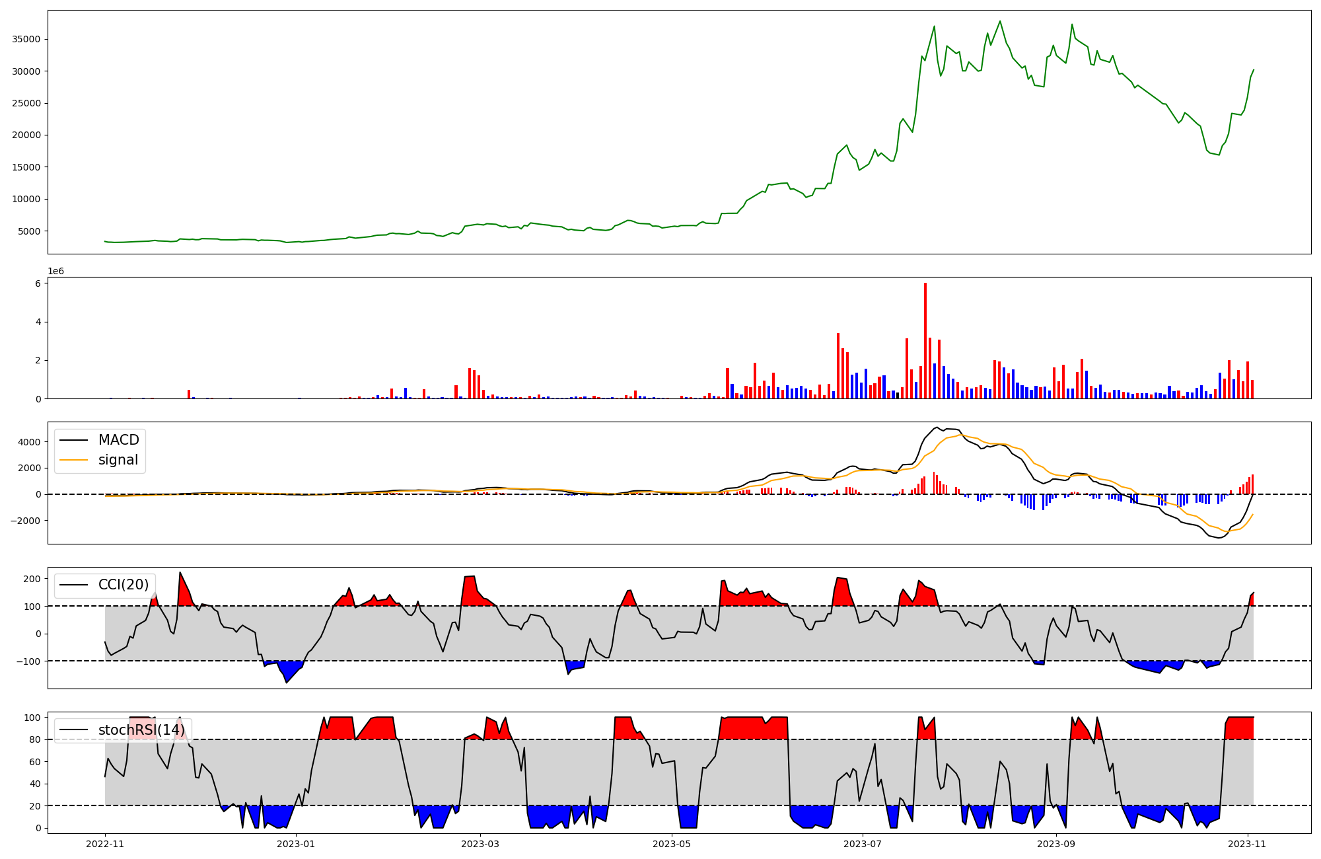Click the 1e6 volume scale label
The image size is (1321, 859).
(x=55, y=271)
